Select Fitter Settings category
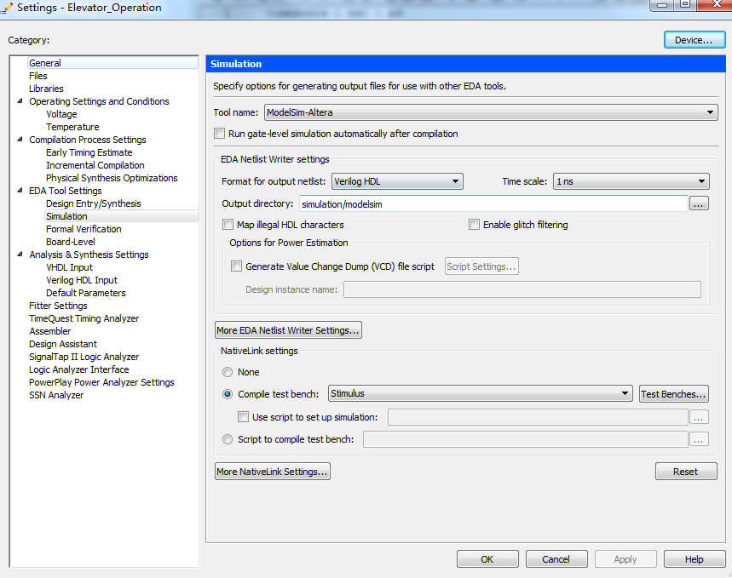 (58, 306)
